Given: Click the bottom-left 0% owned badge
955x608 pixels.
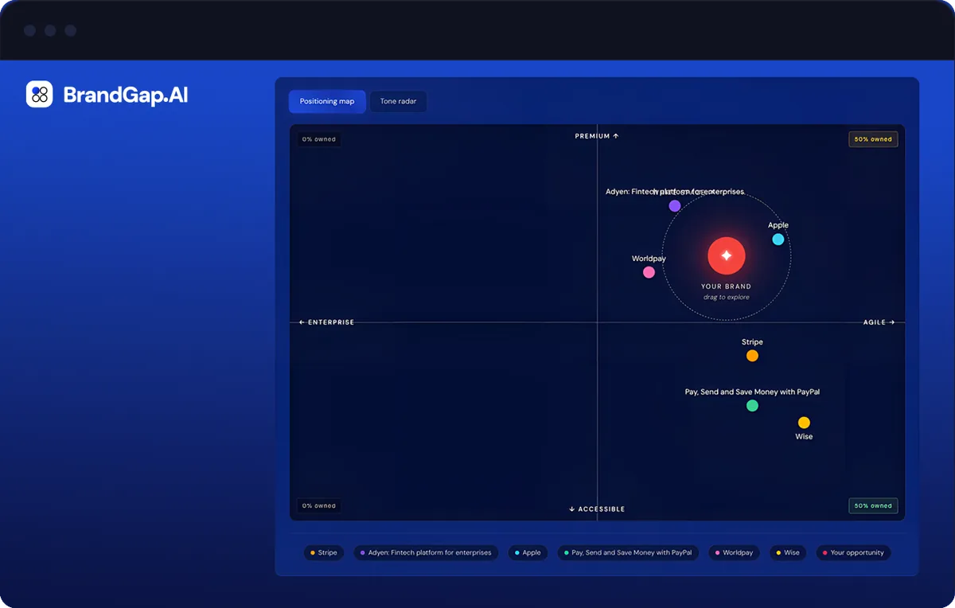Looking at the screenshot, I should click(x=319, y=506).
